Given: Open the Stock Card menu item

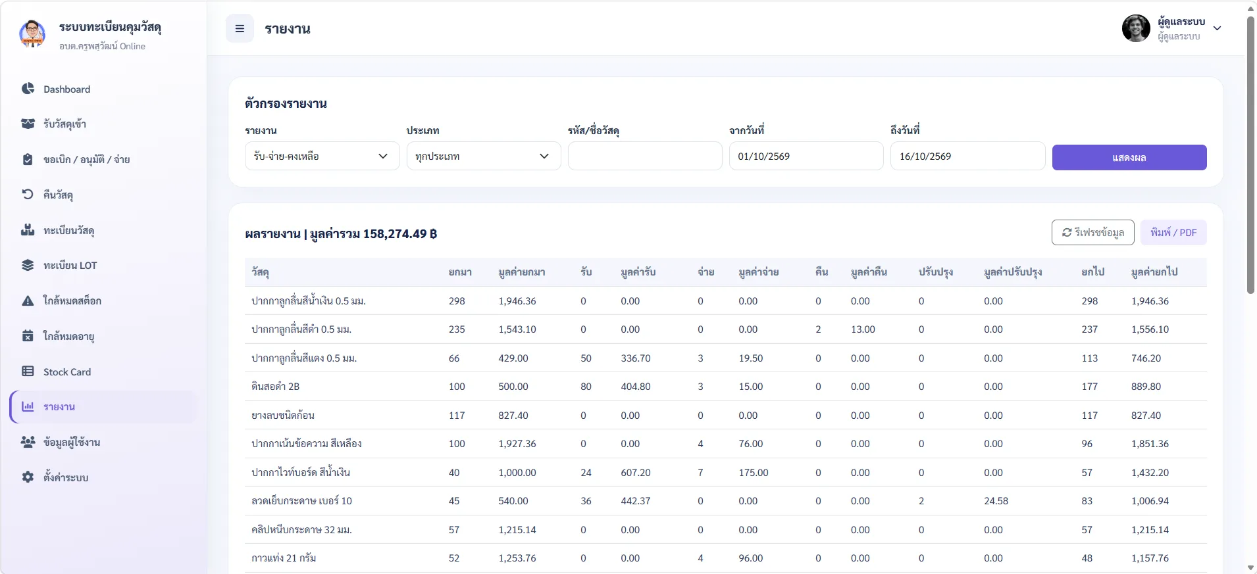Looking at the screenshot, I should pyautogui.click(x=103, y=371).
